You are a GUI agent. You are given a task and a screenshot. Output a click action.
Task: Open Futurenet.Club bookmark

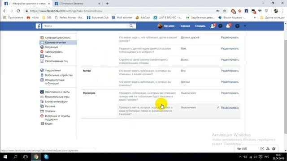98,17
